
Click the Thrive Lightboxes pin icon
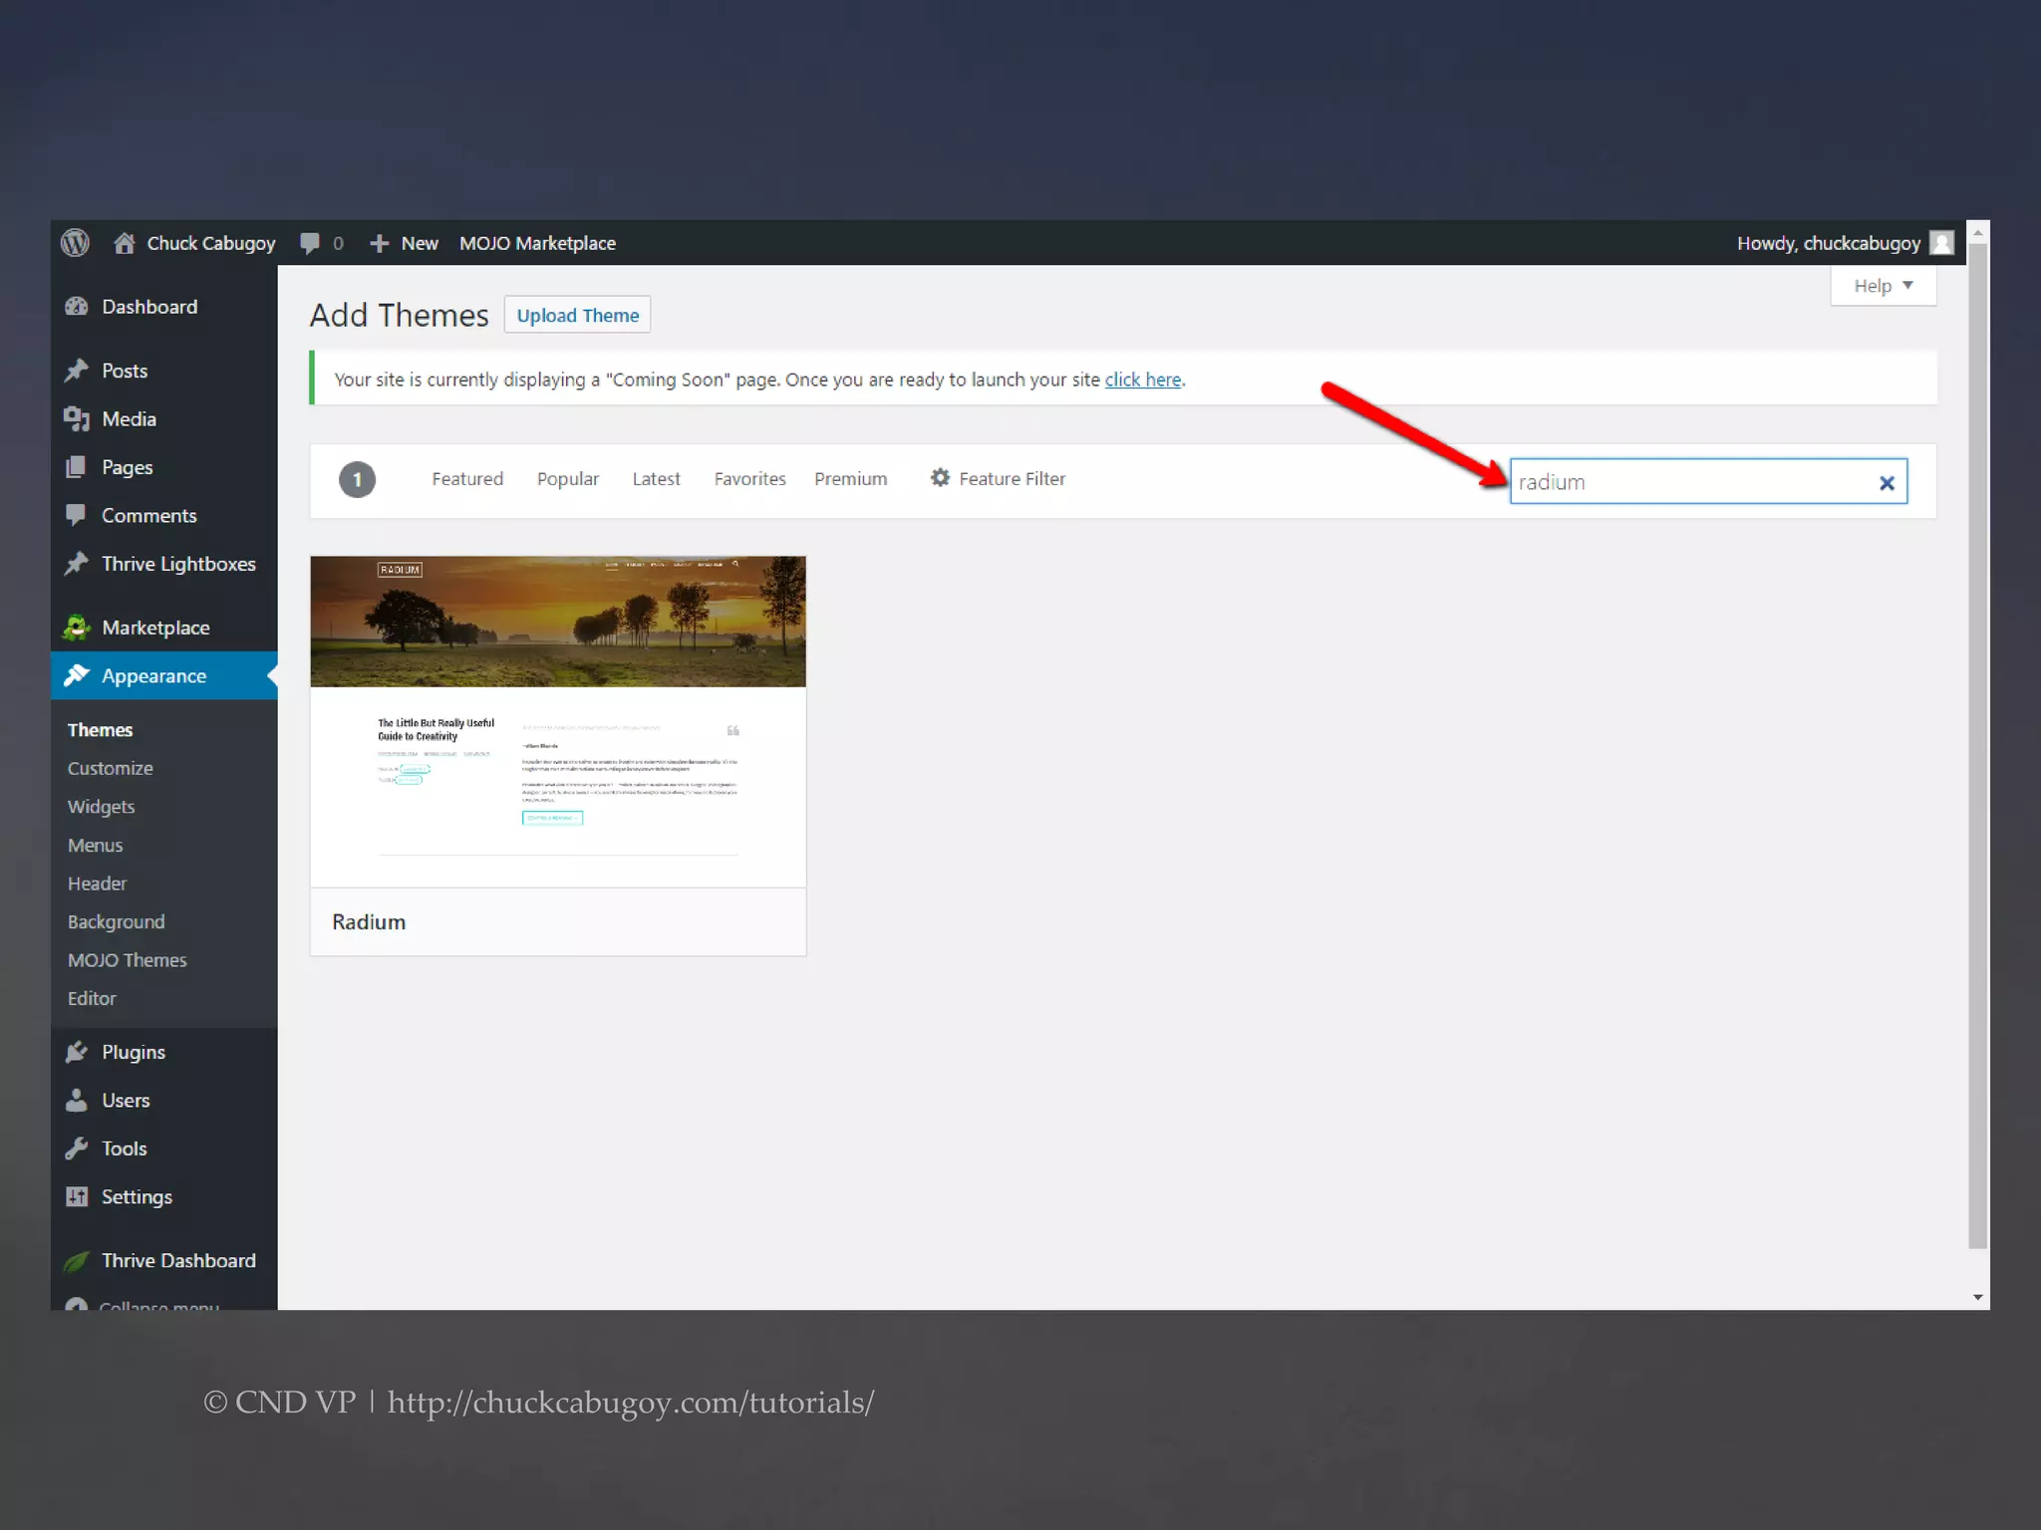(x=77, y=564)
